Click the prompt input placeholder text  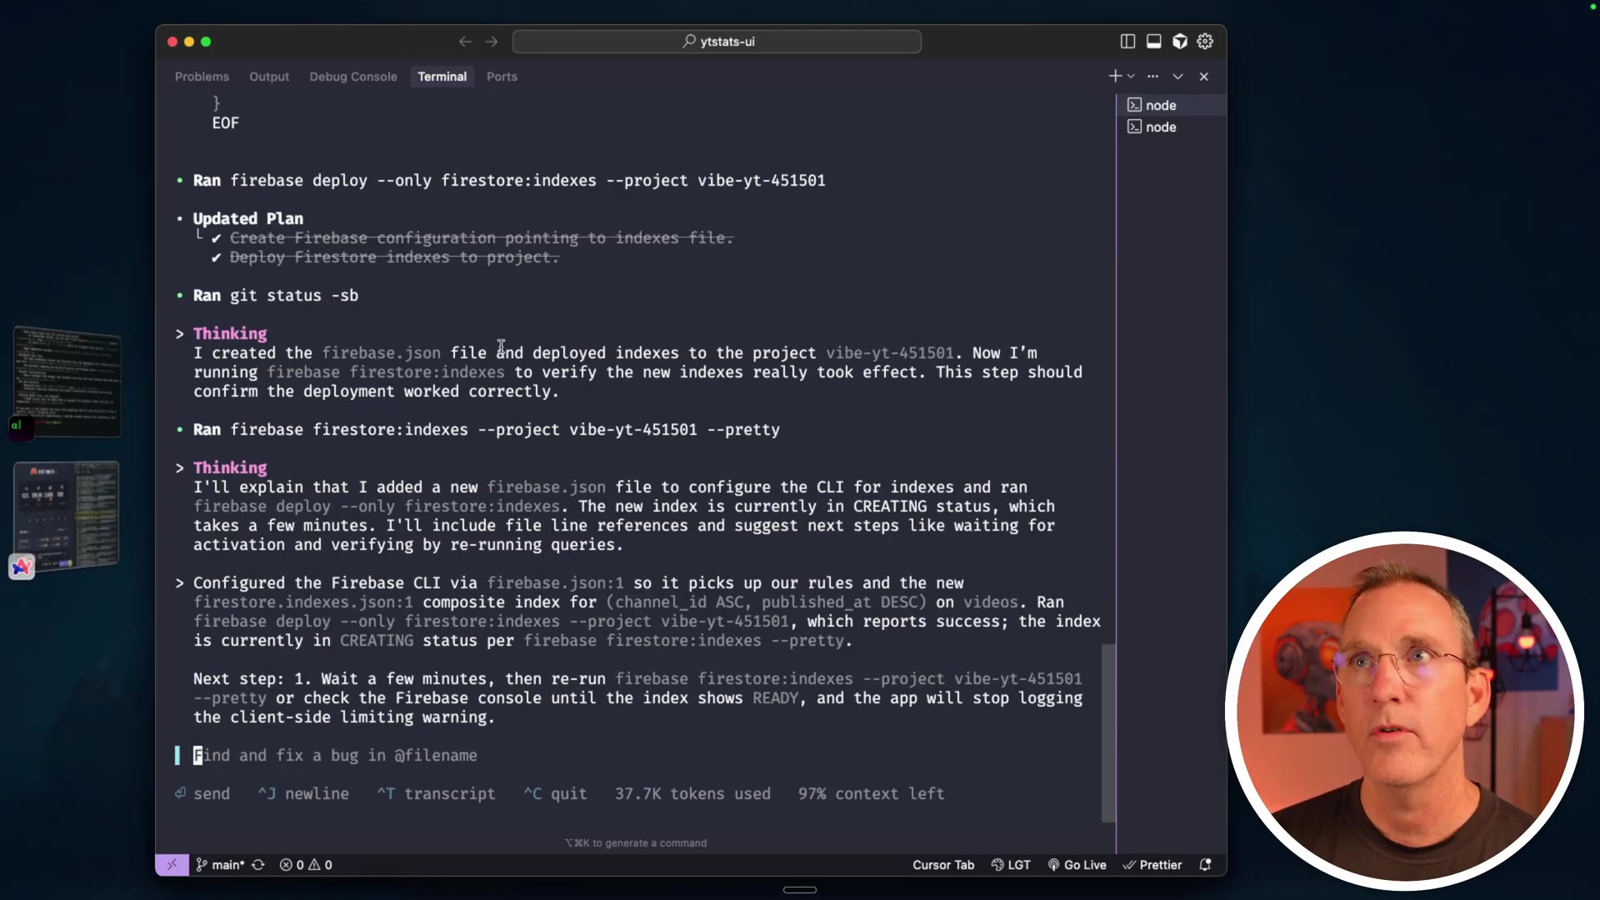click(x=335, y=755)
